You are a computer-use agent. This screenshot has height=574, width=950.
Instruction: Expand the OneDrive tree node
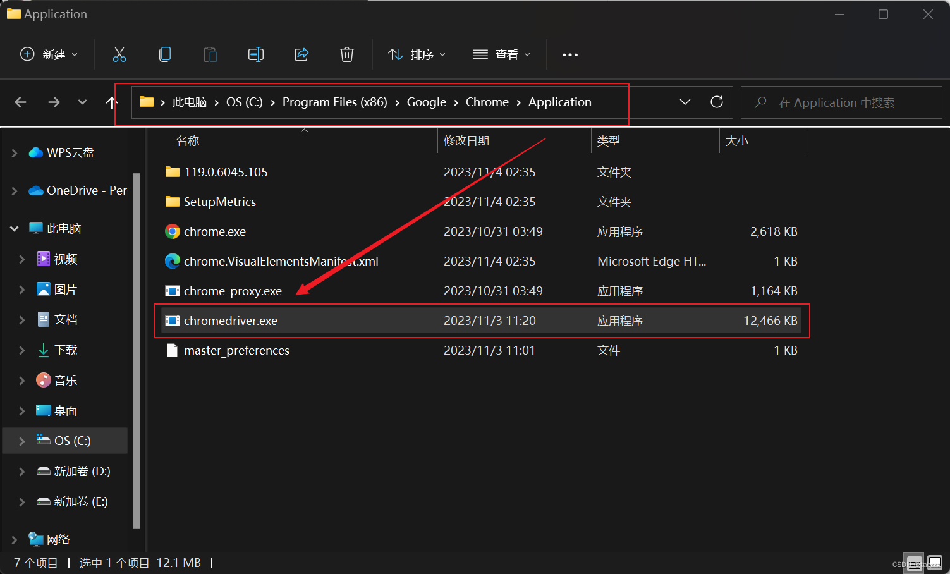[x=15, y=190]
